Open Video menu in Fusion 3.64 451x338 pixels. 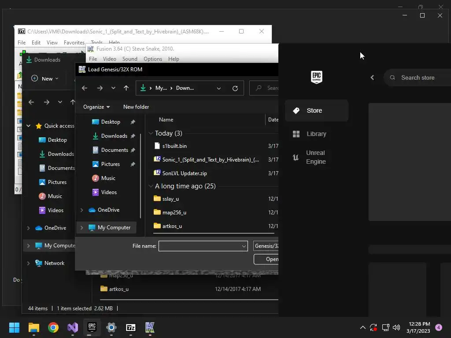110,59
